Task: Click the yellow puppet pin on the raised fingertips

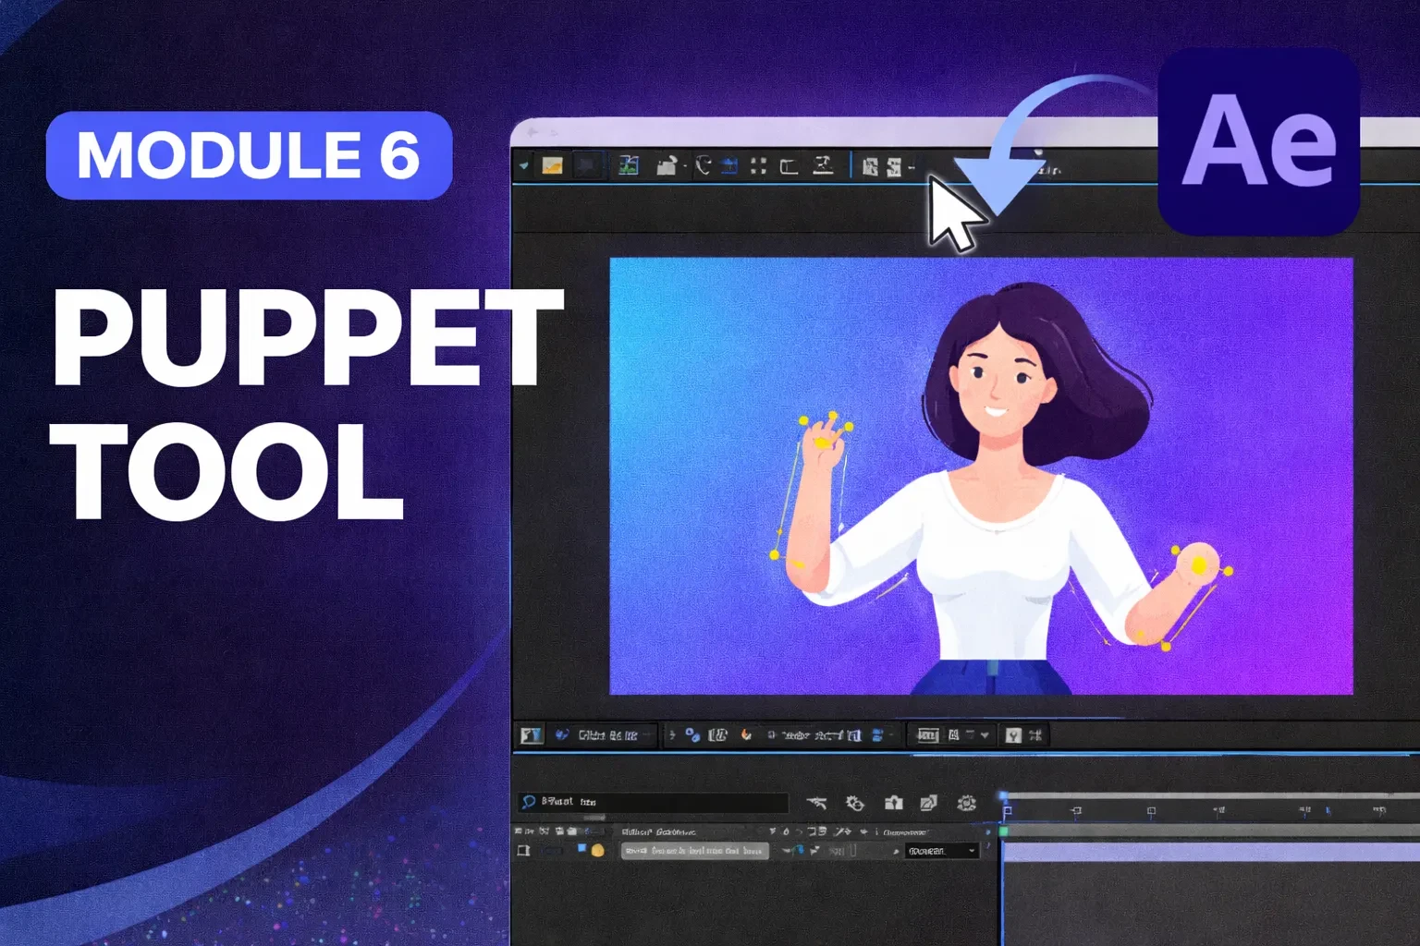Action: (833, 417)
